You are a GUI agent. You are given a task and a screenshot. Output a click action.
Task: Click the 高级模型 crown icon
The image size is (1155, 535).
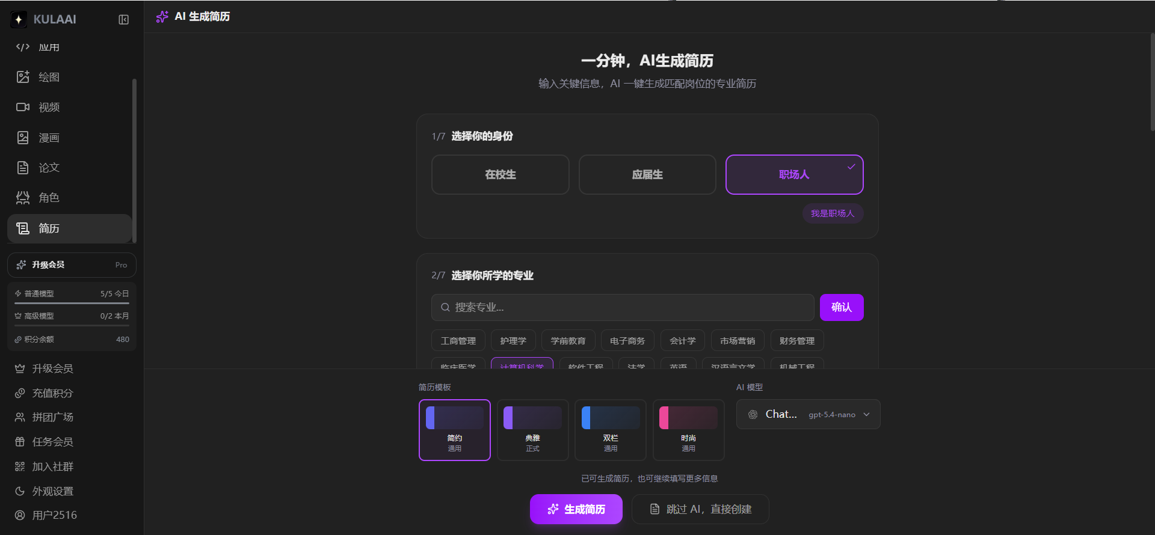pos(18,316)
